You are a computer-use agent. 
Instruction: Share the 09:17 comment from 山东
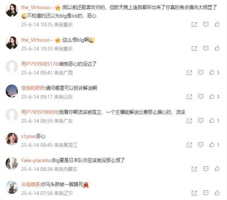pos(189,97)
